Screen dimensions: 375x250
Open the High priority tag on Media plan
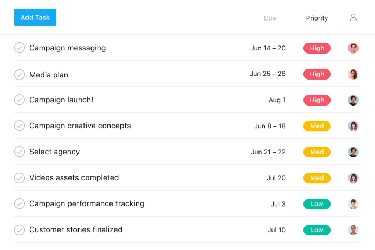coord(317,74)
